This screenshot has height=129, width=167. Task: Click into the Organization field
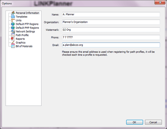(x=111, y=22)
